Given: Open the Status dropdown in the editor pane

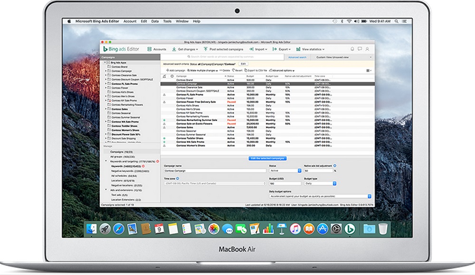Looking at the screenshot, I should (285, 171).
